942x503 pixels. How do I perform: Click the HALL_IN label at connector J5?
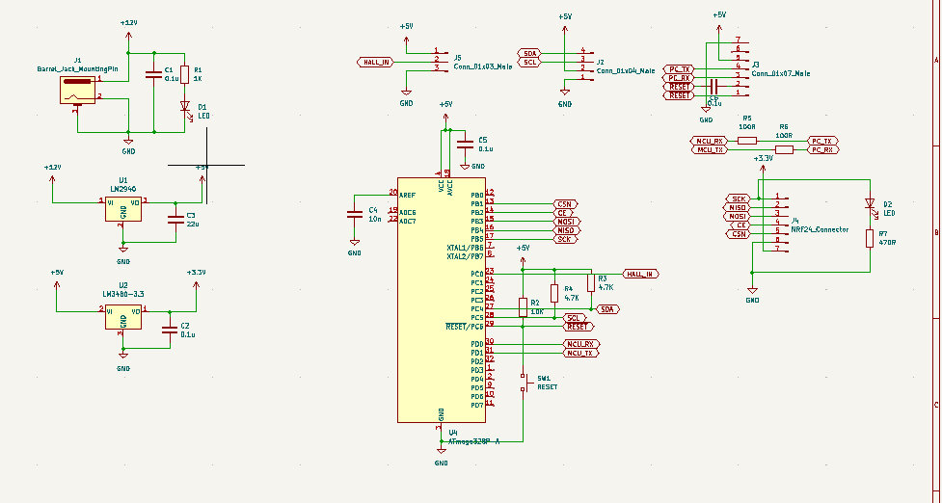(376, 62)
